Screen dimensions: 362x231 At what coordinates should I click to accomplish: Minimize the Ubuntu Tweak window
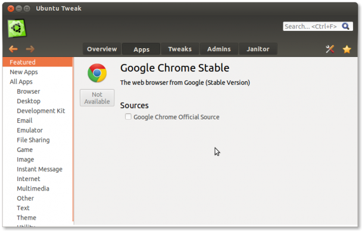pos(19,8)
